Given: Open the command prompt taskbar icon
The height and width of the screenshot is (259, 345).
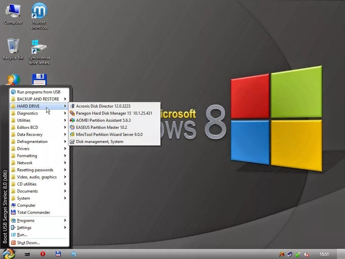Looking at the screenshot, I should pyautogui.click(x=27, y=254).
